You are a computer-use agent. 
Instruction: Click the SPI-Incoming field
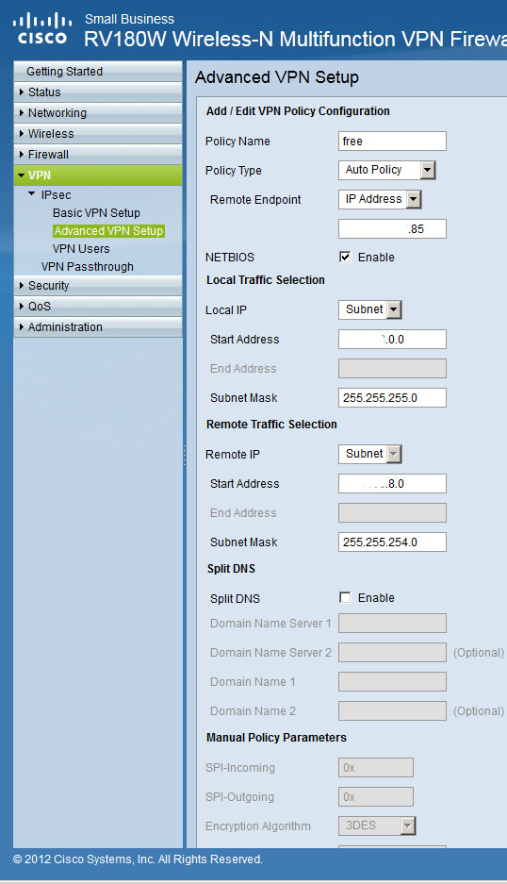[376, 768]
